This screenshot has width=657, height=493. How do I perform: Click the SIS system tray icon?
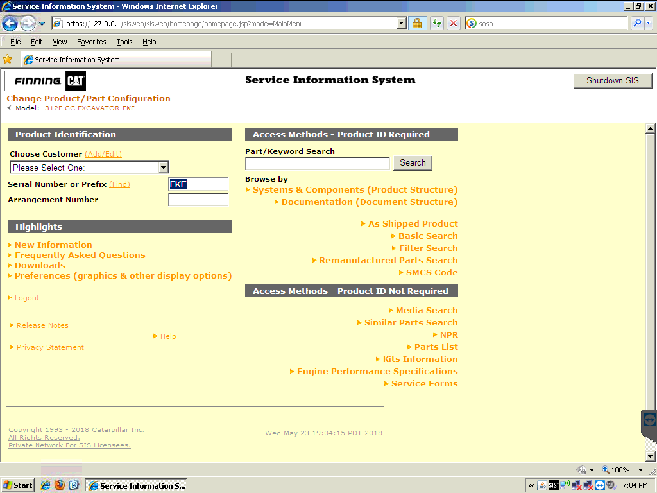coord(553,485)
